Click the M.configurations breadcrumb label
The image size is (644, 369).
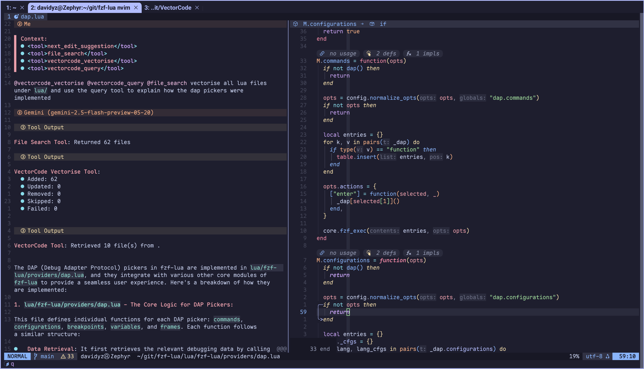pos(330,24)
